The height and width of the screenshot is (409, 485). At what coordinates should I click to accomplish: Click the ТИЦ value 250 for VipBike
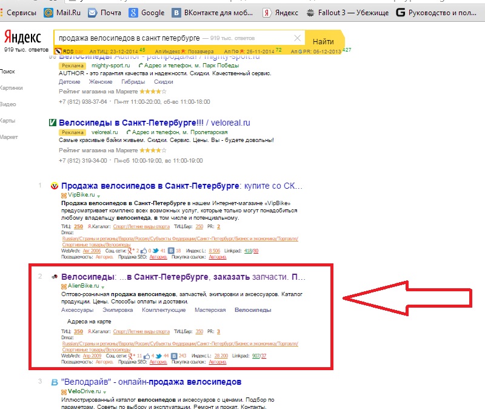click(x=79, y=226)
